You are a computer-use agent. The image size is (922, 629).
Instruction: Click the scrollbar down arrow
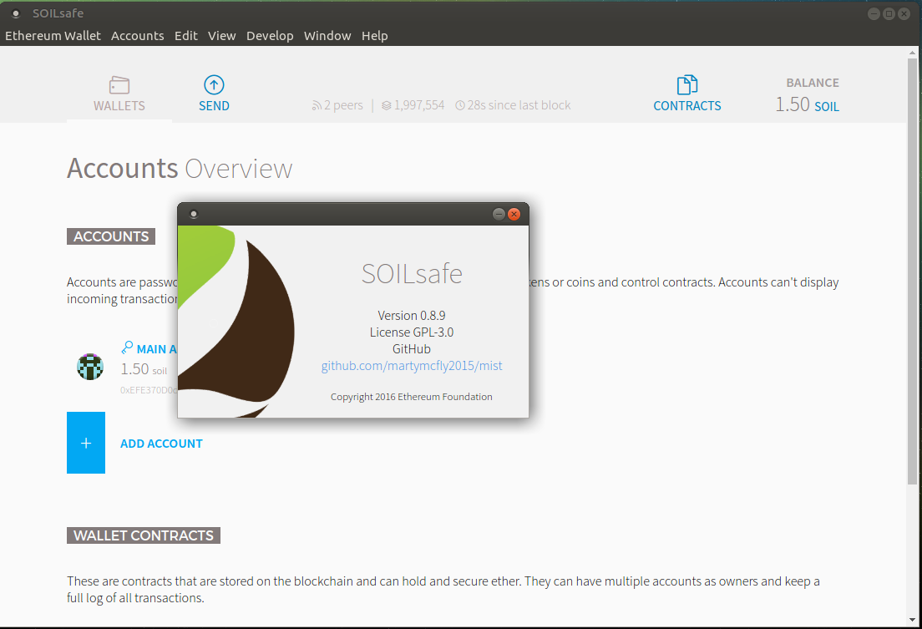tap(912, 620)
